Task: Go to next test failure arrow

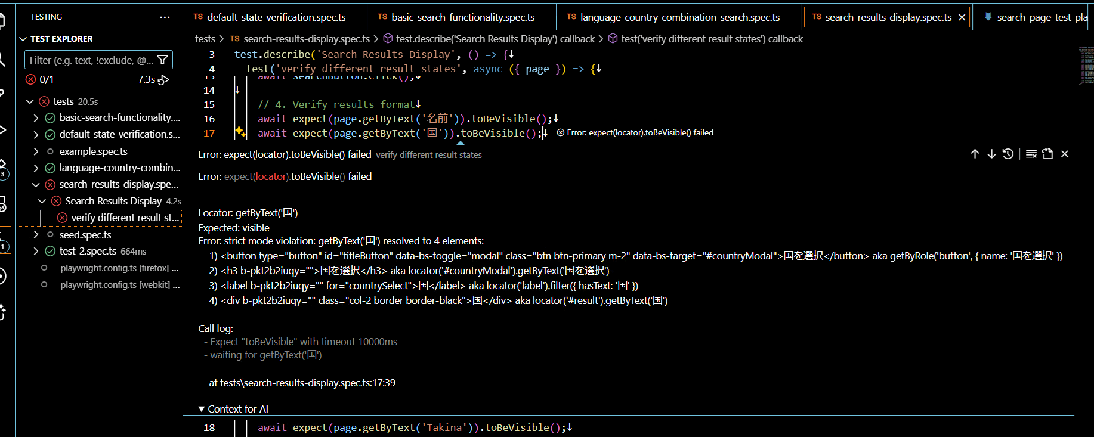Action: click(991, 154)
